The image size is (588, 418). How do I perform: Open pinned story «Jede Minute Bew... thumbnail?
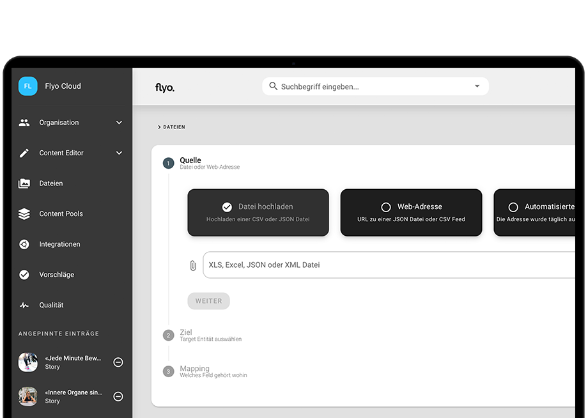pos(28,362)
